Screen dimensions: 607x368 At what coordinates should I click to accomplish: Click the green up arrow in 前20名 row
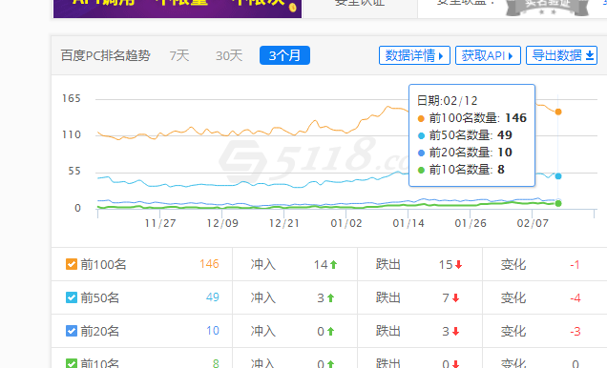point(330,331)
